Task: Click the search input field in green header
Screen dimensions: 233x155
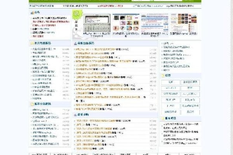Action: click(167, 1)
